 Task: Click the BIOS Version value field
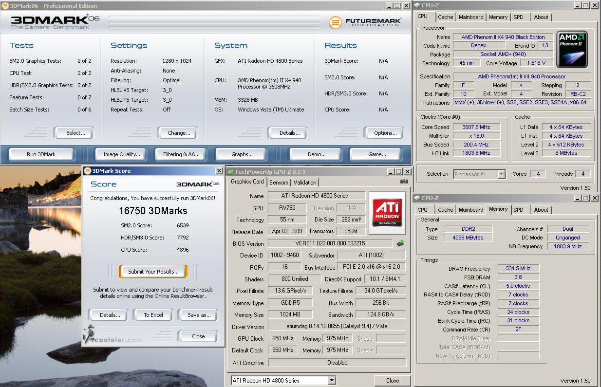330,243
